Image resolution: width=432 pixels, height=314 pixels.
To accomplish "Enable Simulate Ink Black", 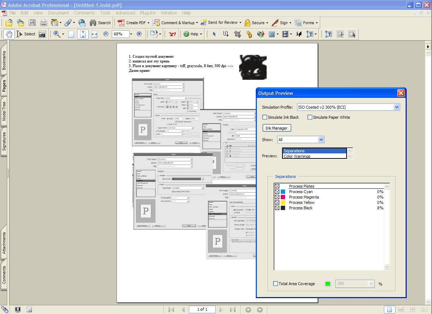I will (264, 117).
